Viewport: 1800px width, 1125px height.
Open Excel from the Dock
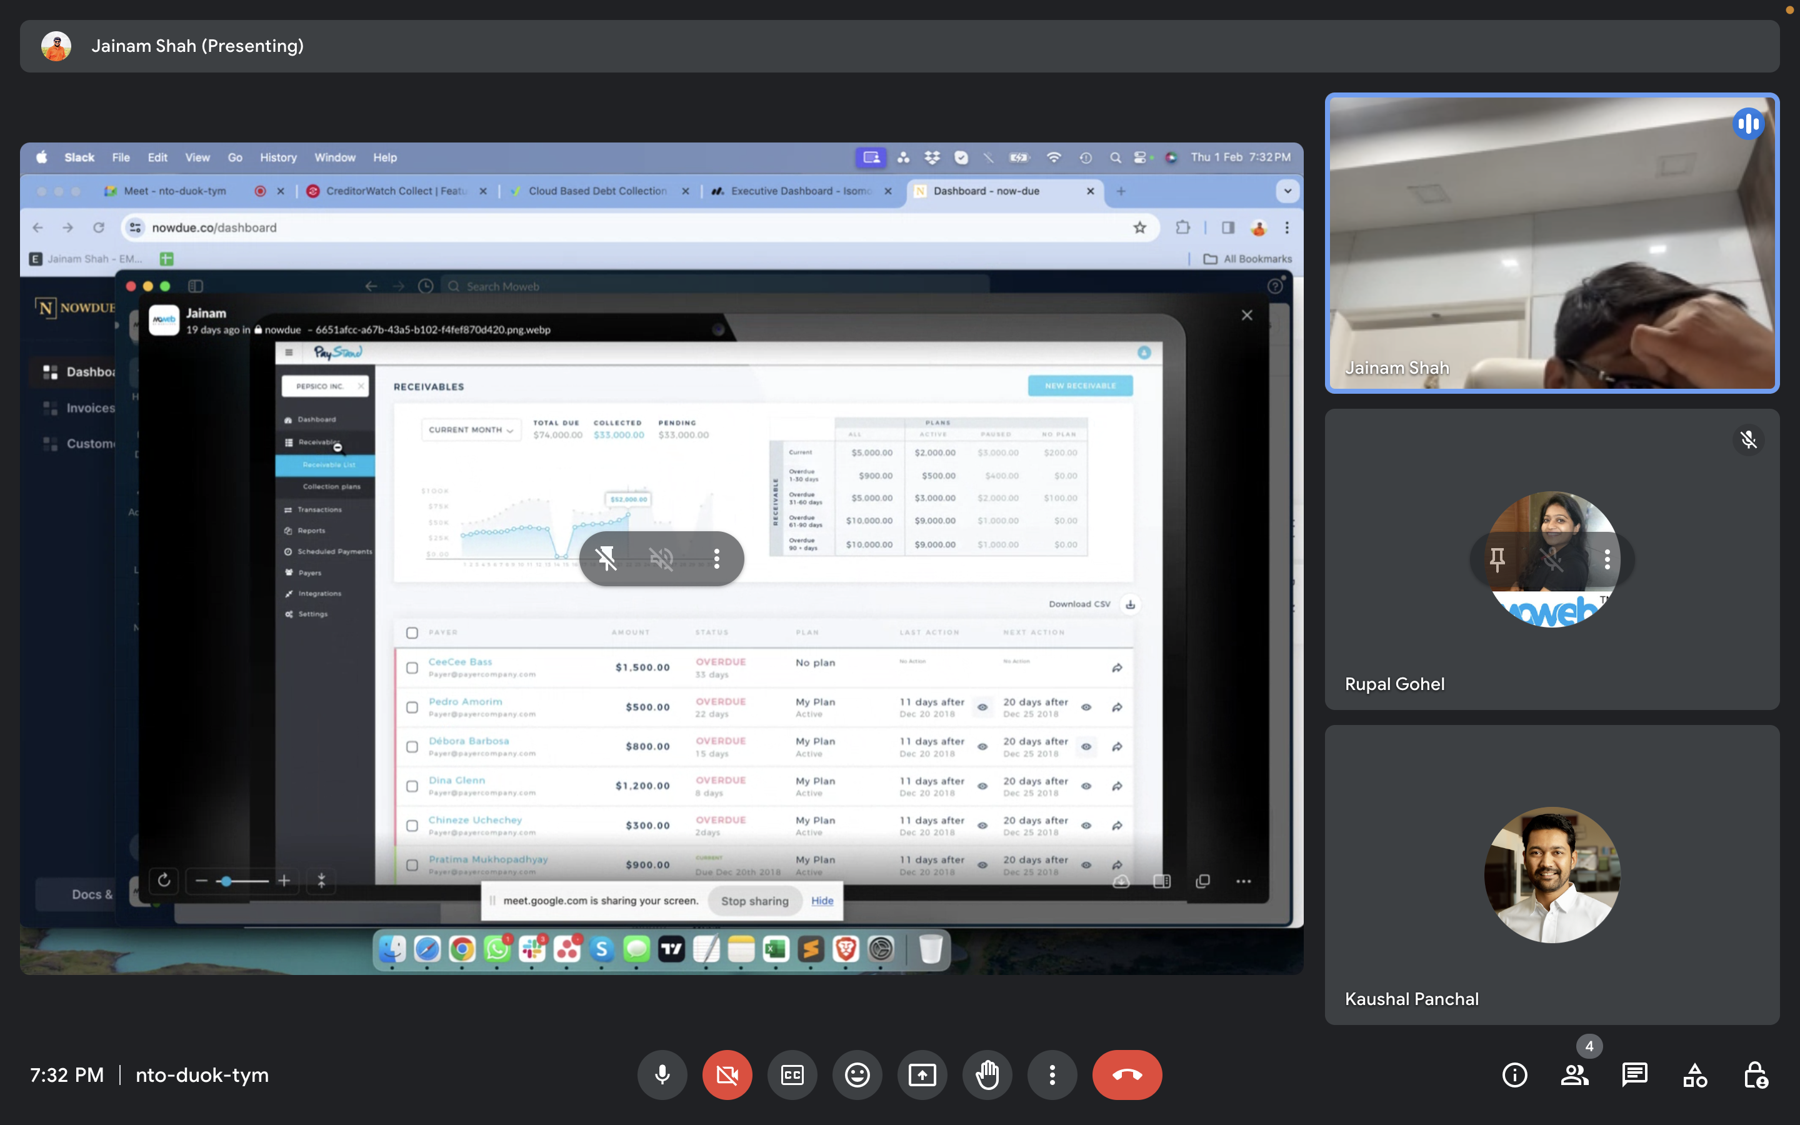(x=776, y=949)
